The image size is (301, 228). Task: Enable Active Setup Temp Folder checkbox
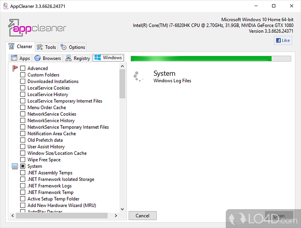click(x=23, y=199)
